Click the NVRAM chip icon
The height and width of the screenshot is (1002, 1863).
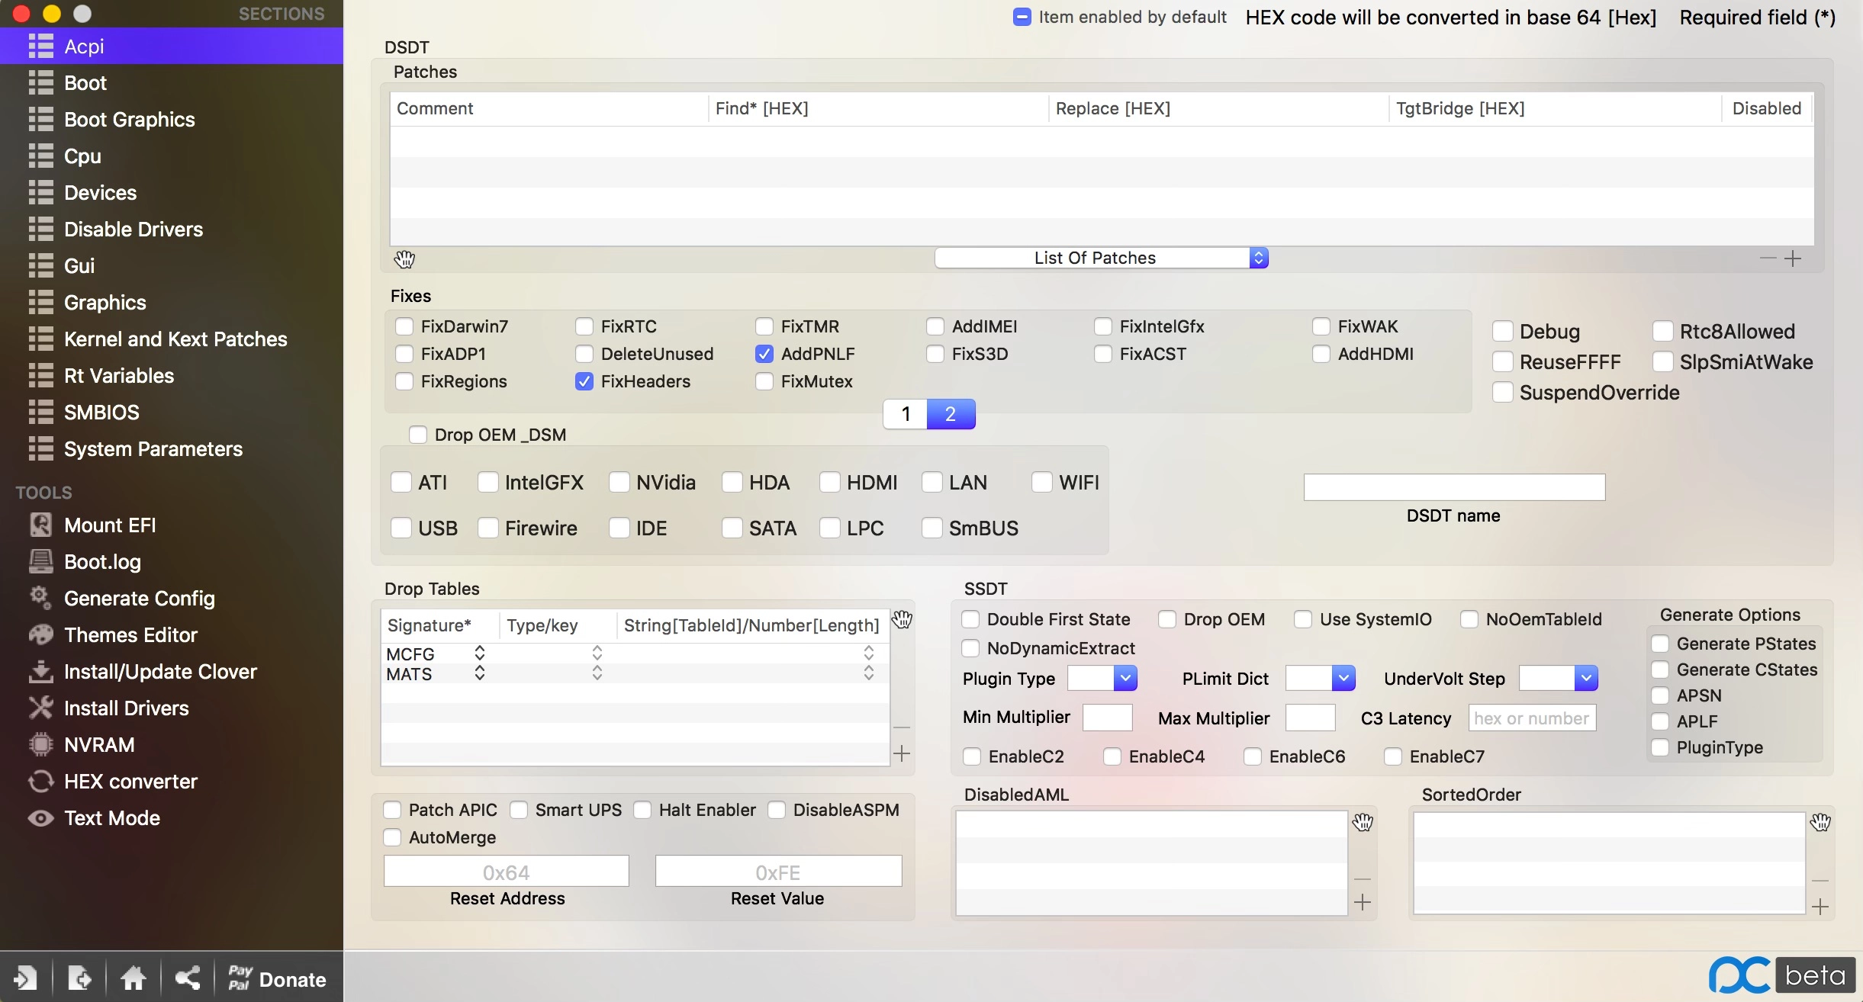coord(40,744)
